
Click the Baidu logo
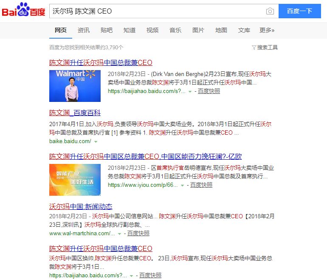coord(23,10)
